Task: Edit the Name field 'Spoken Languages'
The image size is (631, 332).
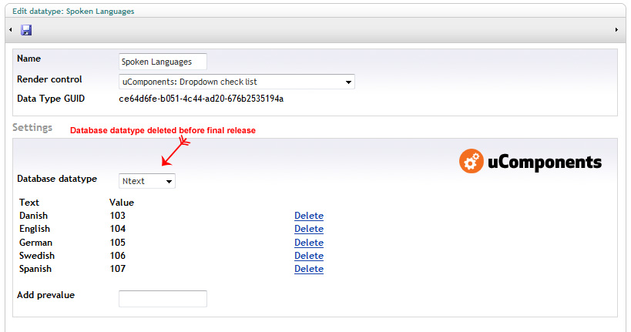Action: [x=163, y=62]
